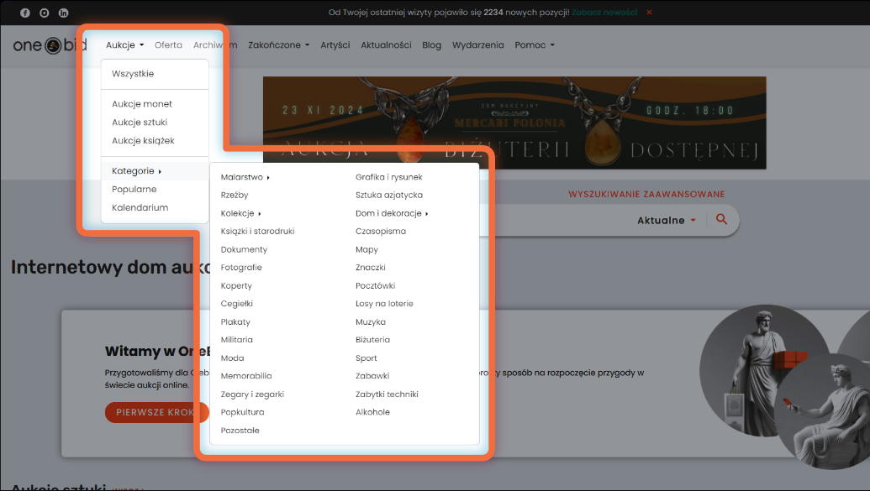Select Aukcje monet menu entry
Viewport: 870px width, 491px height.
(155, 103)
